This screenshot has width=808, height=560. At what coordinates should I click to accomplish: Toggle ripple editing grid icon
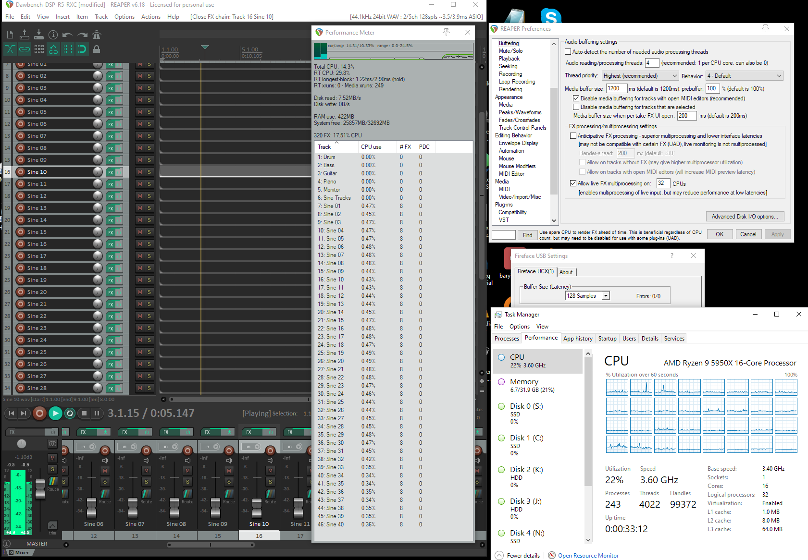(x=39, y=49)
